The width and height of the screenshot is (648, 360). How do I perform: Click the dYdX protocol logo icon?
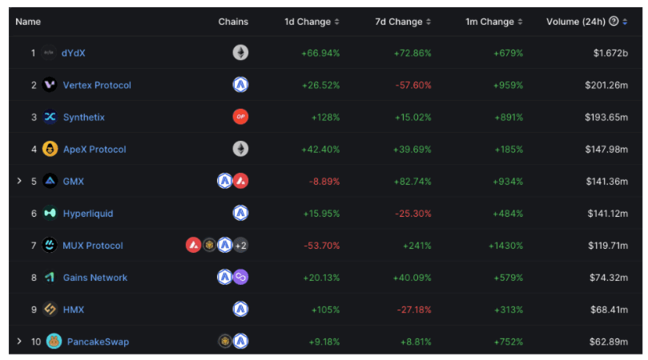click(x=50, y=53)
